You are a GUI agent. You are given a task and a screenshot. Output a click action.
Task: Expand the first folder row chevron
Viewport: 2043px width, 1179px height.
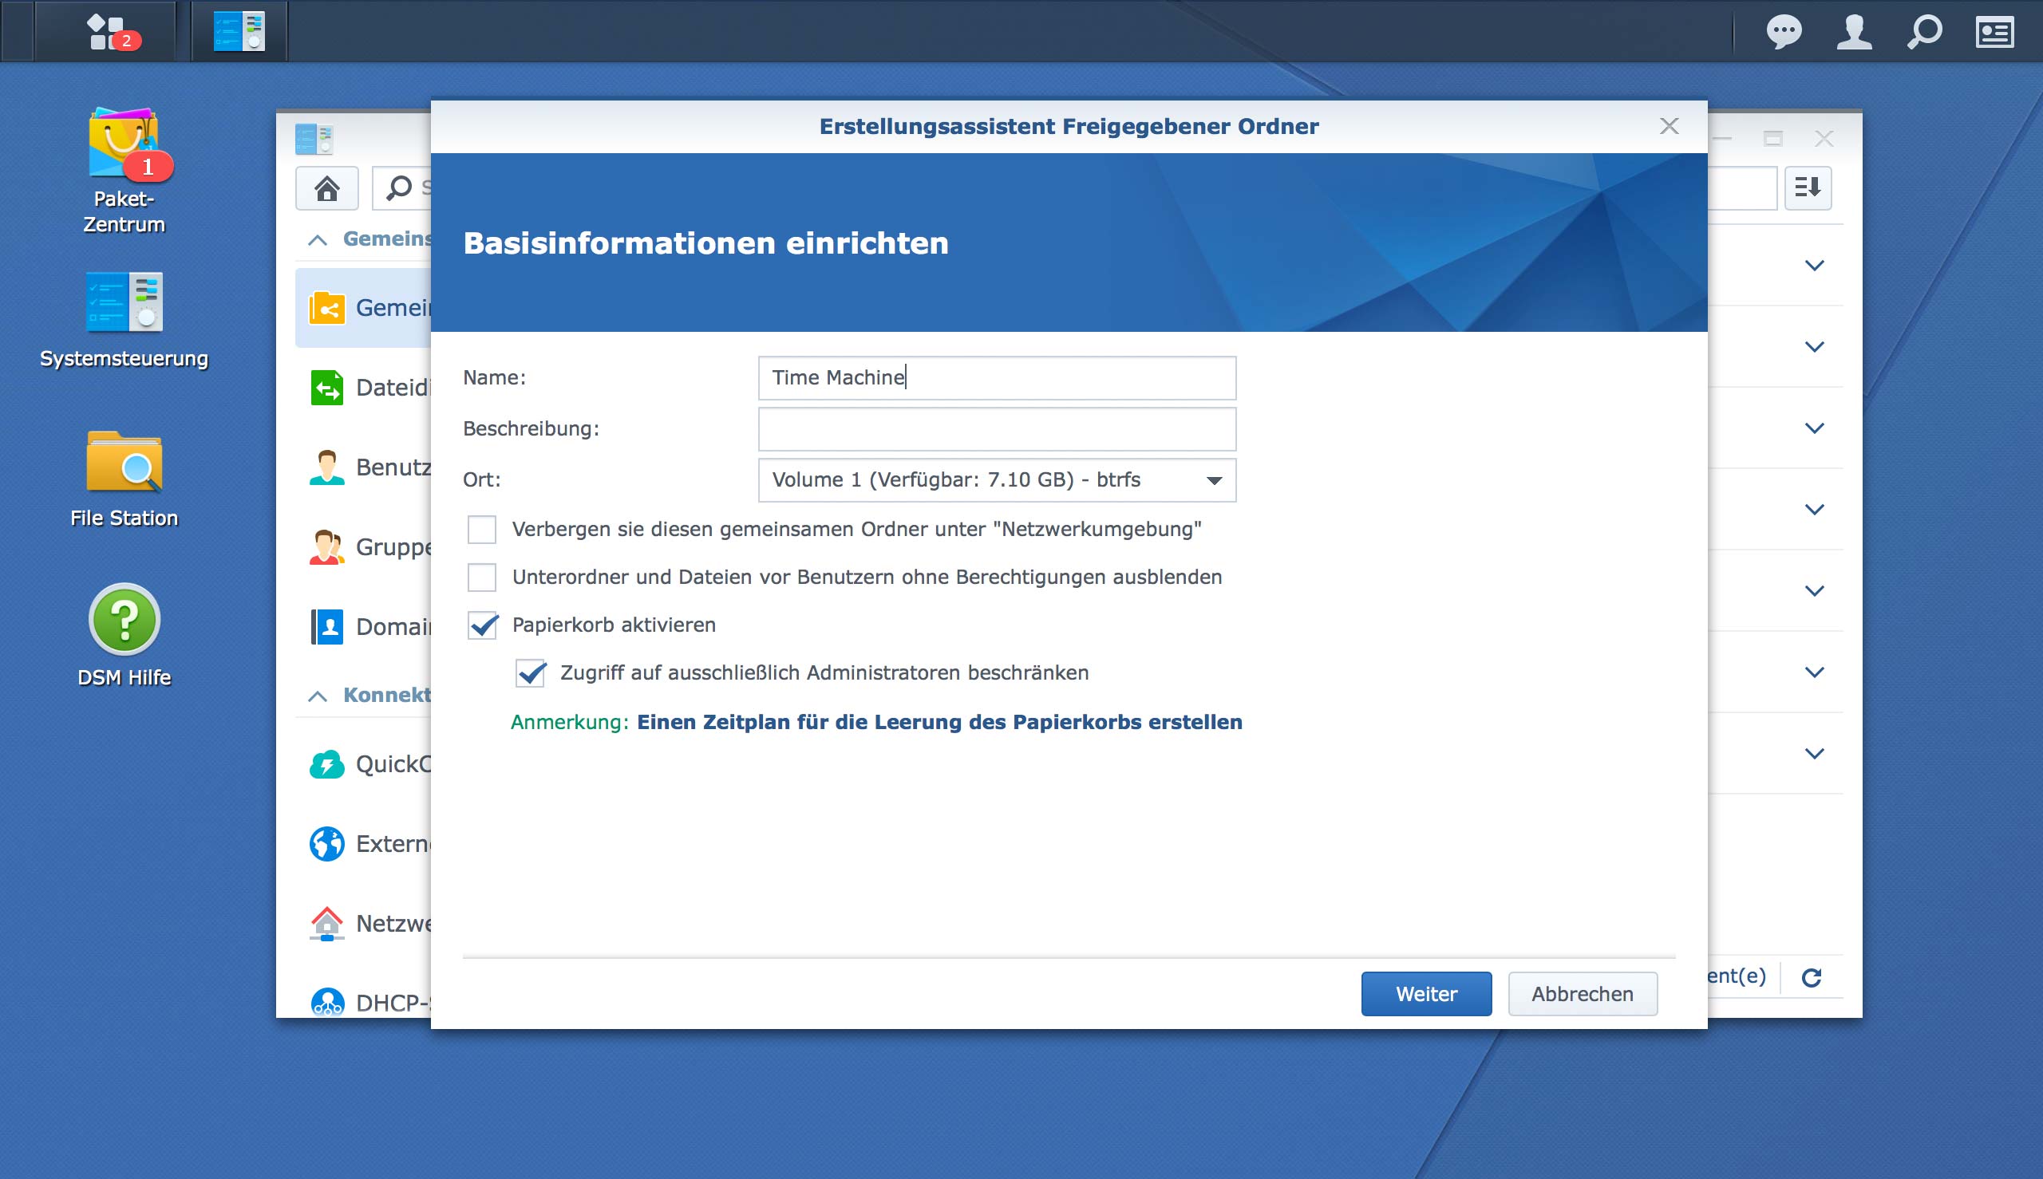click(x=1814, y=265)
